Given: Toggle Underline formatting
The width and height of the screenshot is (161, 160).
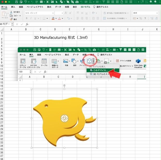Looking at the screenshot, I should (35, 18).
